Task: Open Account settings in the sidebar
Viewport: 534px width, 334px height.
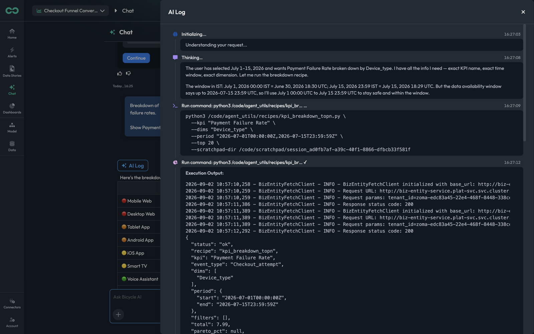Action: pos(12,322)
